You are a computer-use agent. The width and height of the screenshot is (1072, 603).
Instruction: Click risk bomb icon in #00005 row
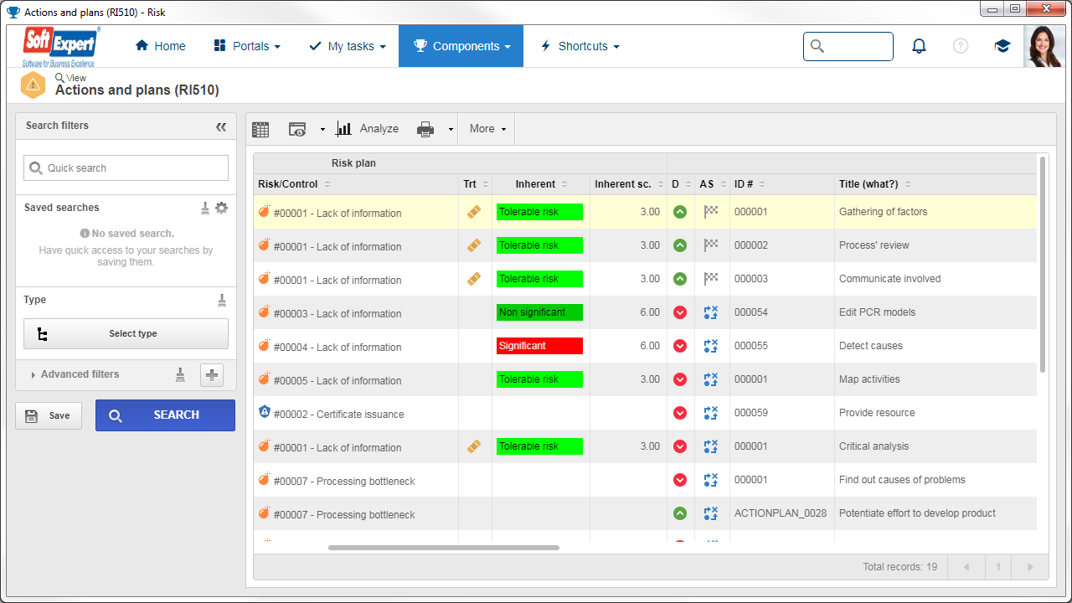pyautogui.click(x=265, y=379)
